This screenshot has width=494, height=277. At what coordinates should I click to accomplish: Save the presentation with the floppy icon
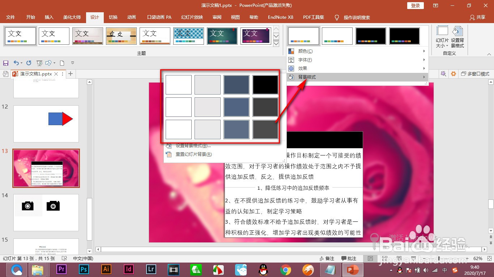click(x=5, y=63)
